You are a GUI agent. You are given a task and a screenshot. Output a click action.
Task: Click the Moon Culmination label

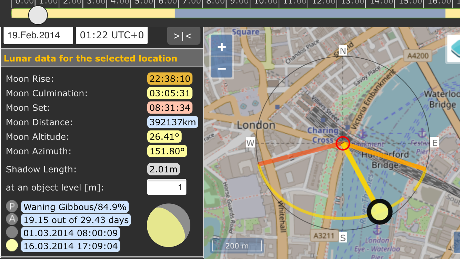[x=47, y=93]
